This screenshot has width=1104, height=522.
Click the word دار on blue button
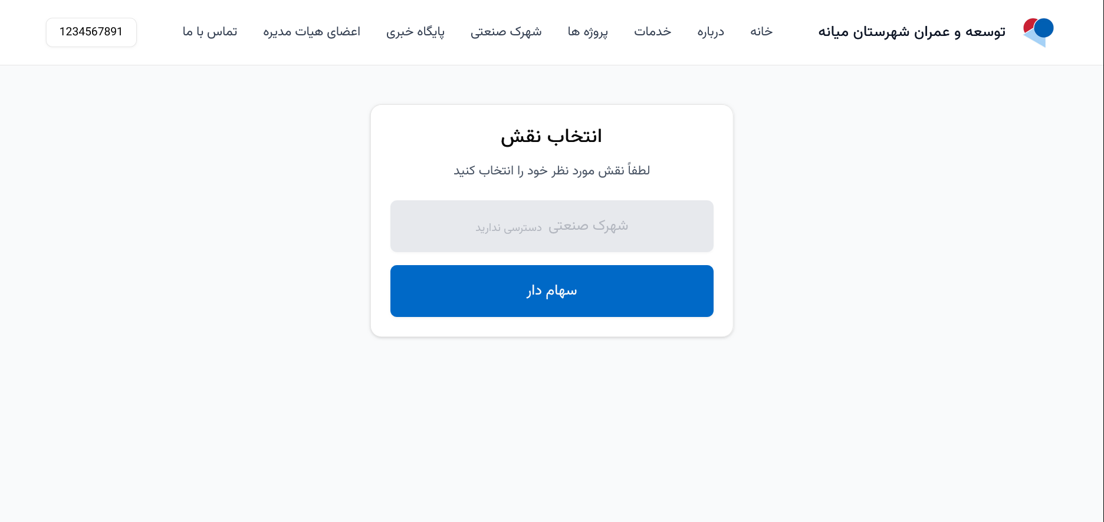[534, 291]
